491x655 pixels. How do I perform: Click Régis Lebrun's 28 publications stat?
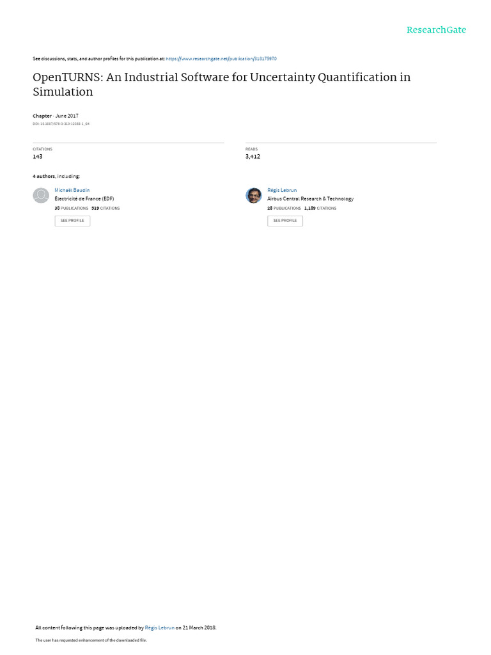284,209
